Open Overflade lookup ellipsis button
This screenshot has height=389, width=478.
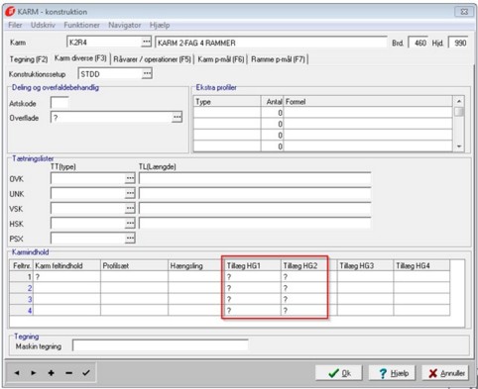tap(178, 117)
